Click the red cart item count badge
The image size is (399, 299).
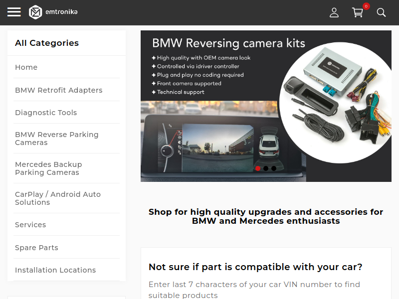(366, 6)
